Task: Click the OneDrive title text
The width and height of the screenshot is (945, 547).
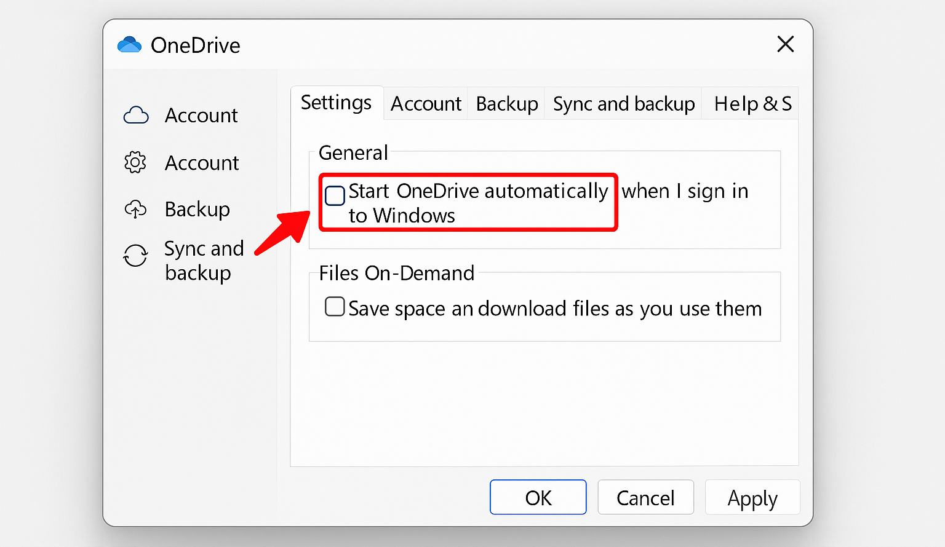Action: click(x=196, y=45)
